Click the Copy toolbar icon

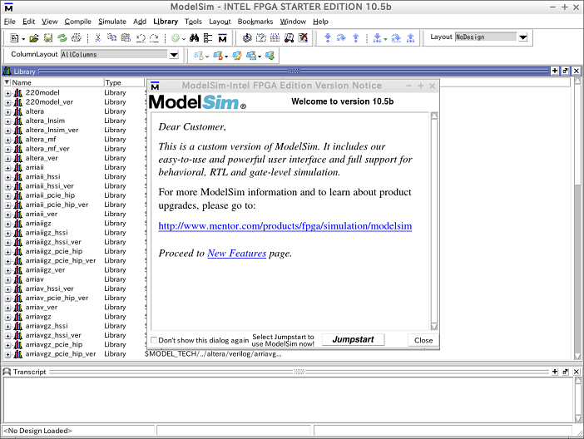[x=111, y=38]
